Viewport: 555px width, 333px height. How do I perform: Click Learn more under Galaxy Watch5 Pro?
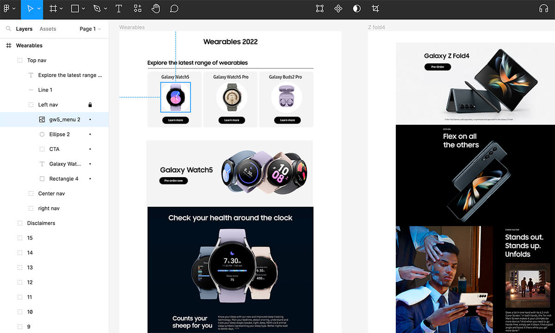[x=231, y=120]
